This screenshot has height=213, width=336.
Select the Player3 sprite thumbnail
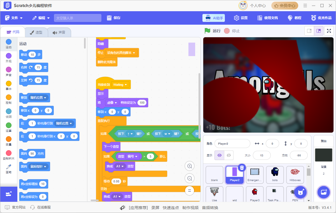[x=255, y=194]
